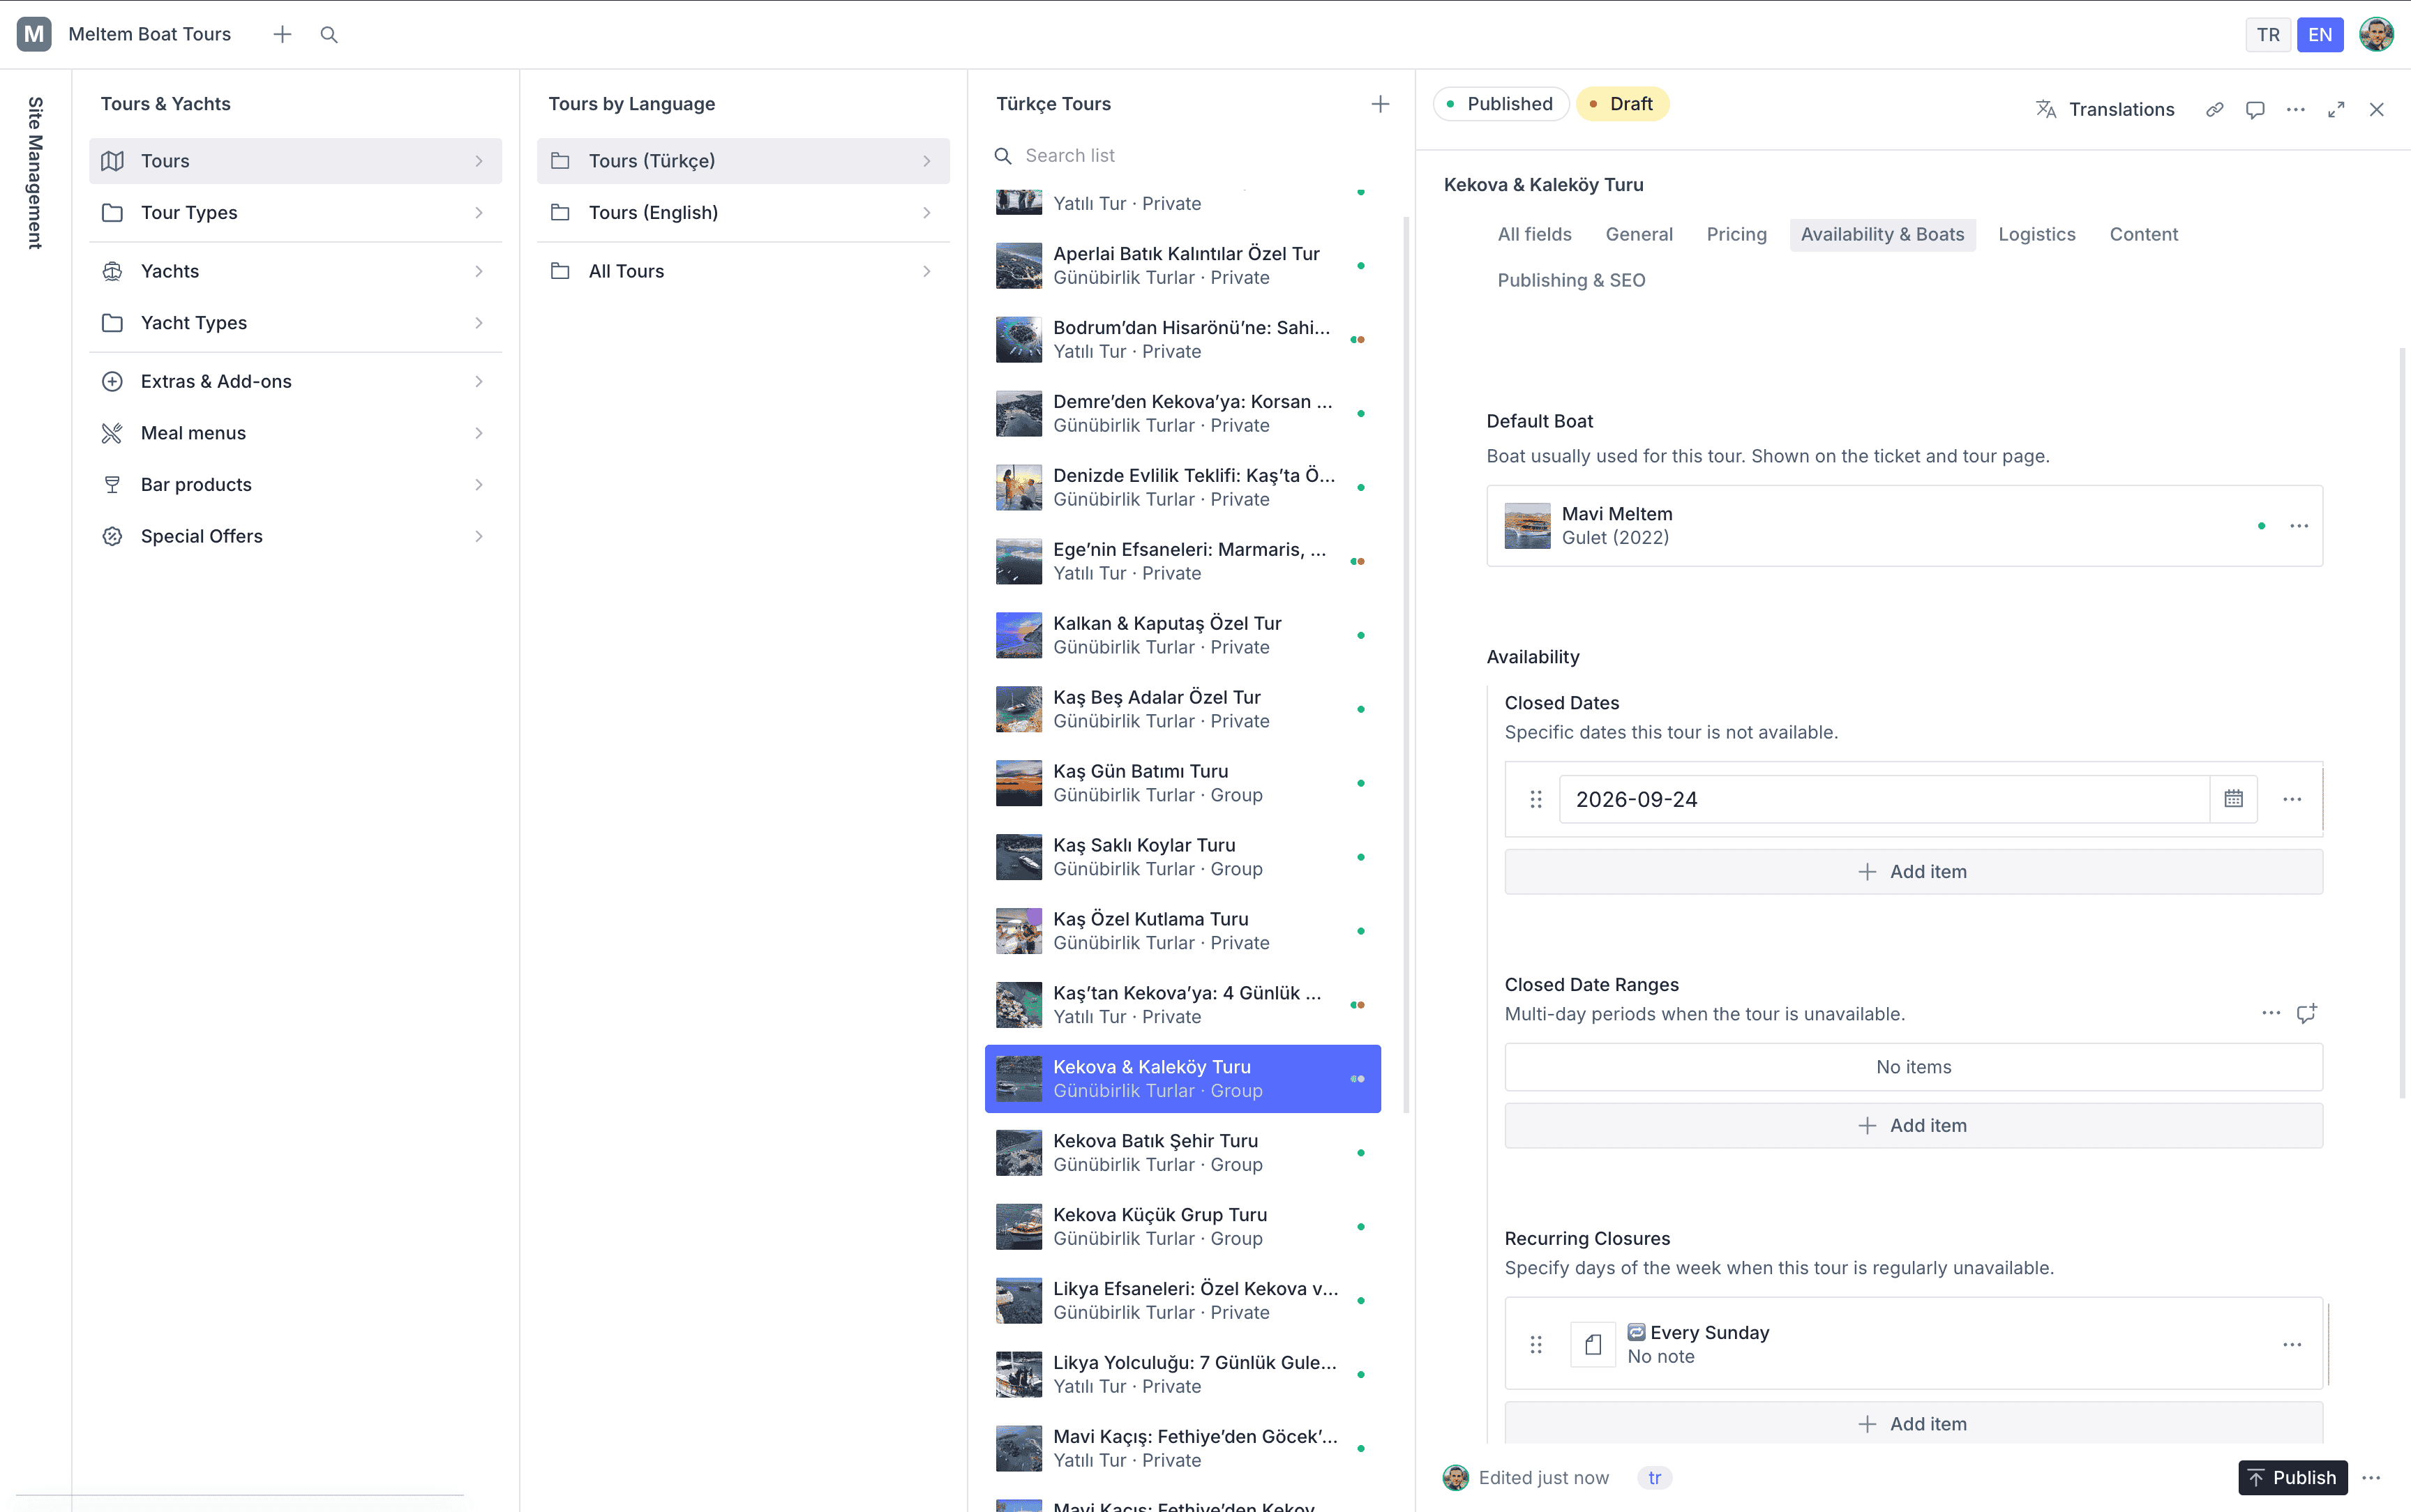Open the Publishing & SEO tab
The height and width of the screenshot is (1512, 2411).
[1571, 281]
